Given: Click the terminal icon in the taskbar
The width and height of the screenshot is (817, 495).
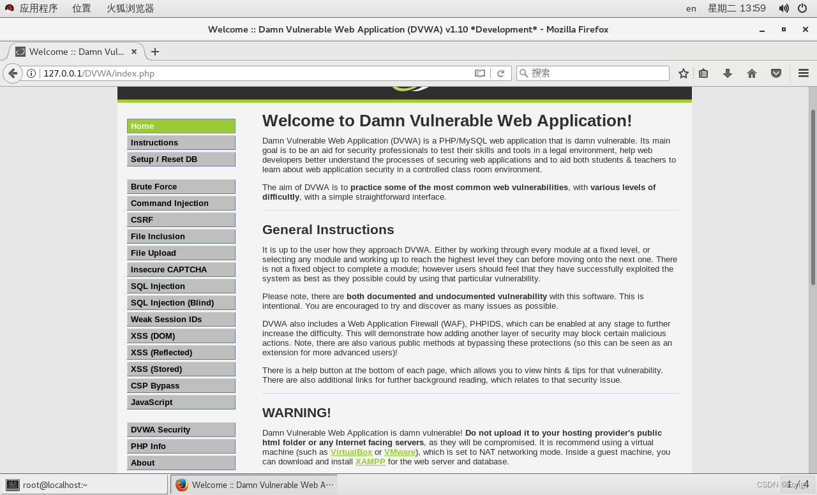Looking at the screenshot, I should coord(12,485).
